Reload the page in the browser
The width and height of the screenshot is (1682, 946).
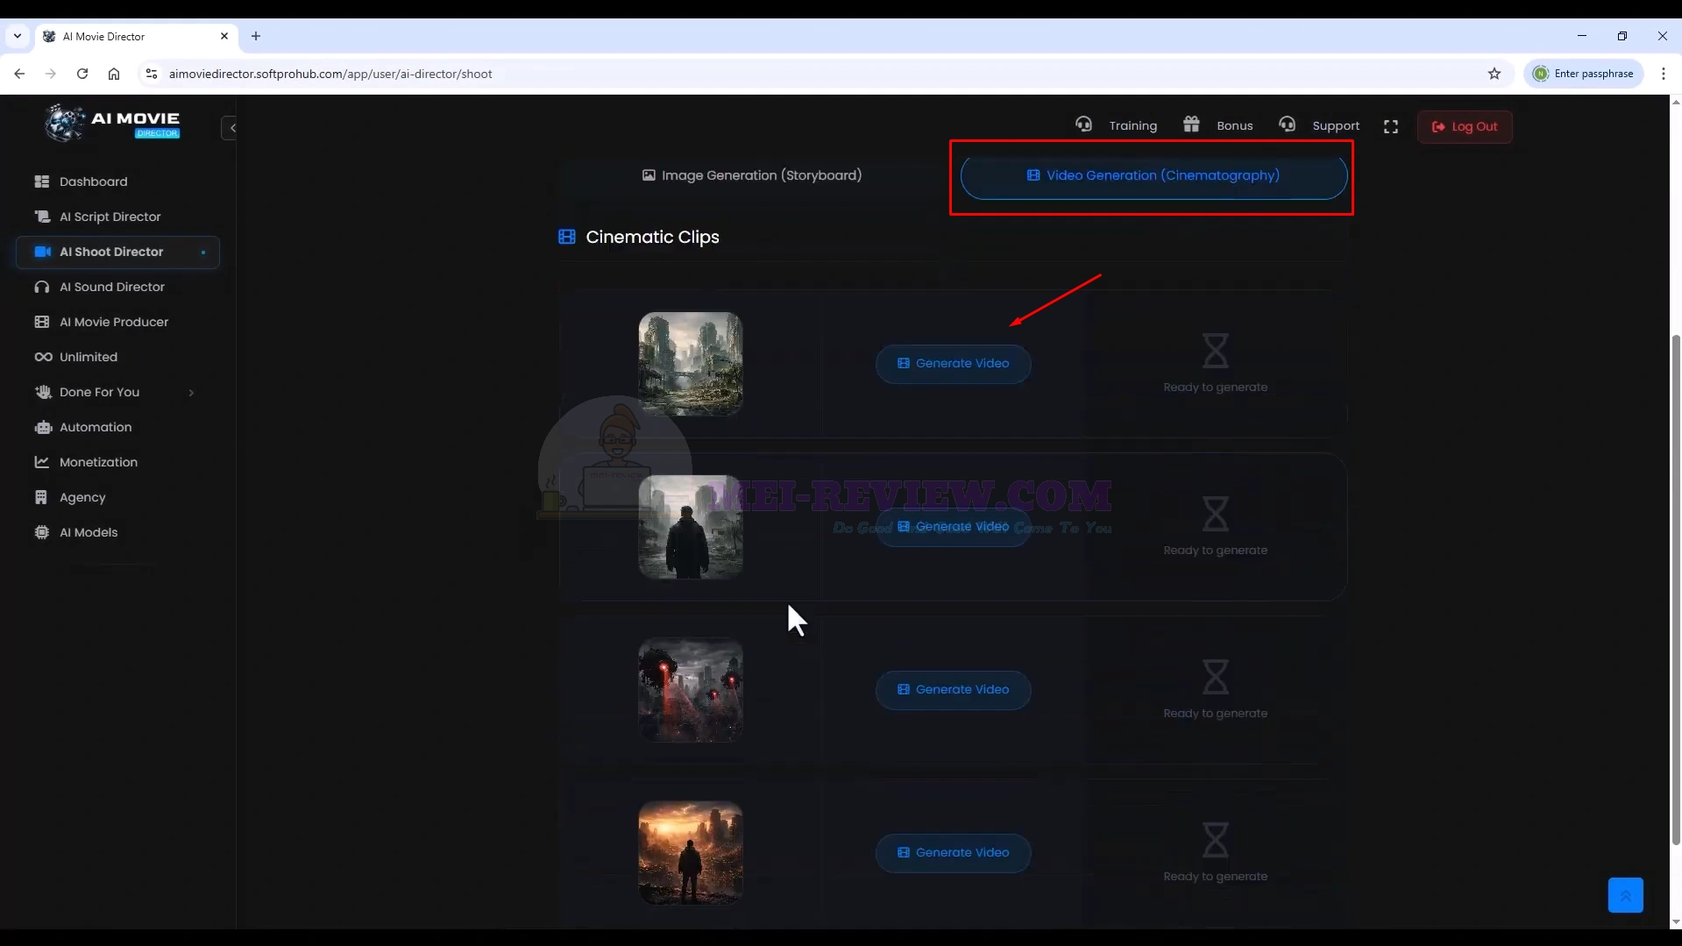pos(82,74)
